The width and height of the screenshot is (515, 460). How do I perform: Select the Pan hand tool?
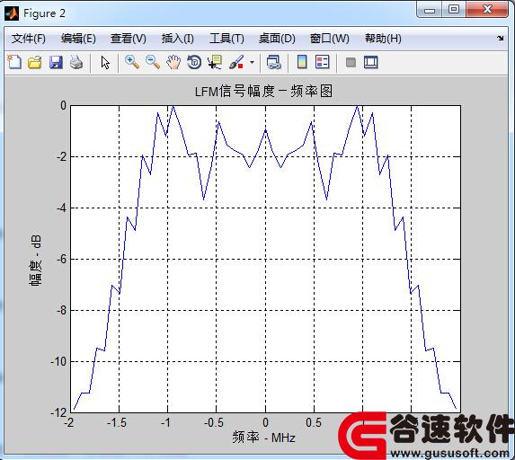(x=173, y=62)
